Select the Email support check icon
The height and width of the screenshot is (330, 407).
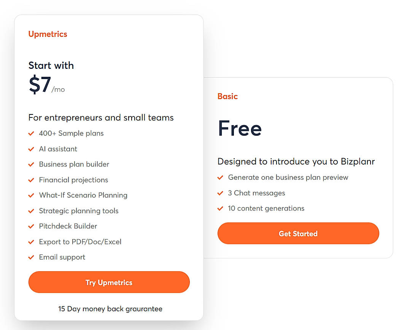(x=31, y=257)
